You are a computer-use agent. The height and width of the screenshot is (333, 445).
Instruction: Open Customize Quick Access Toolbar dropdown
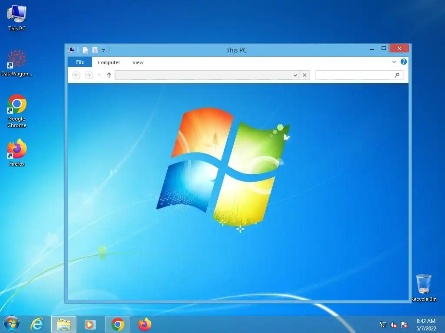tap(103, 51)
